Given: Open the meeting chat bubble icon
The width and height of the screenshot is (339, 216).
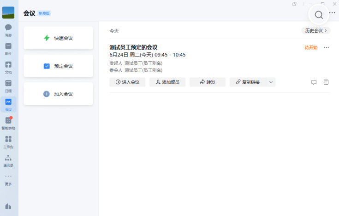Looking at the screenshot, I should click(314, 82).
